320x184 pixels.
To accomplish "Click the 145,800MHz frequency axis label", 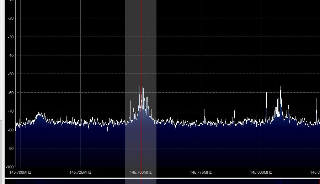I will pos(261,172).
